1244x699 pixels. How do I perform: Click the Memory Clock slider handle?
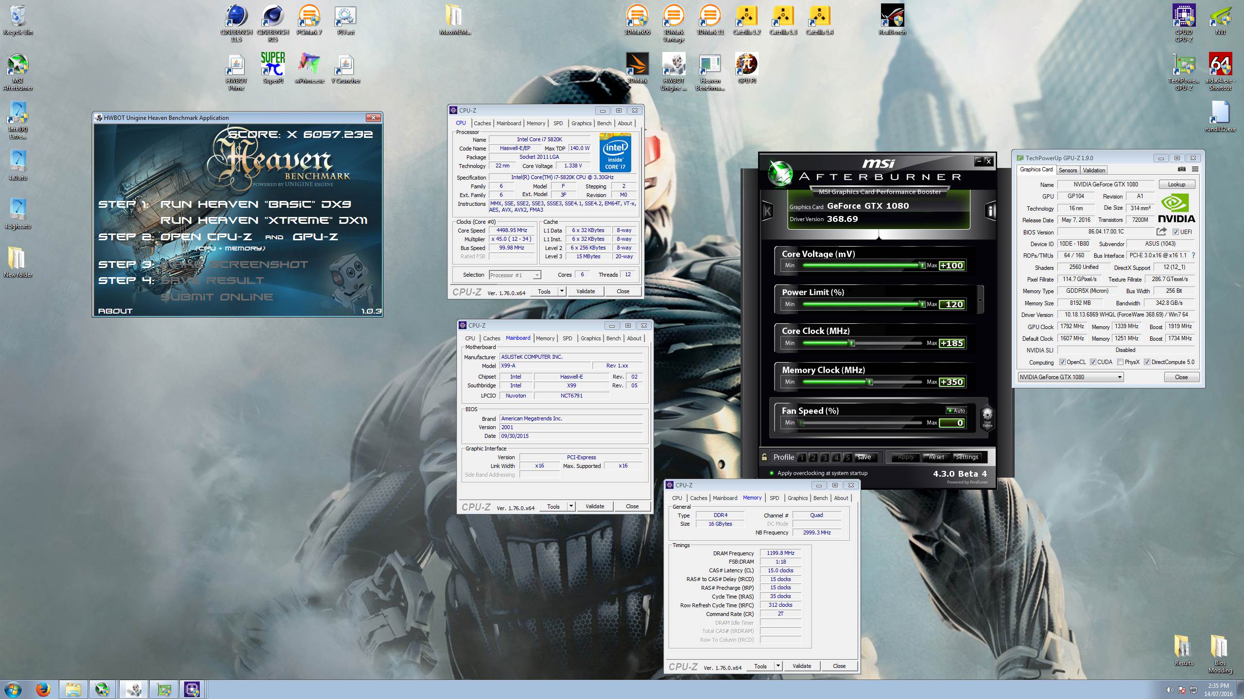pyautogui.click(x=870, y=382)
